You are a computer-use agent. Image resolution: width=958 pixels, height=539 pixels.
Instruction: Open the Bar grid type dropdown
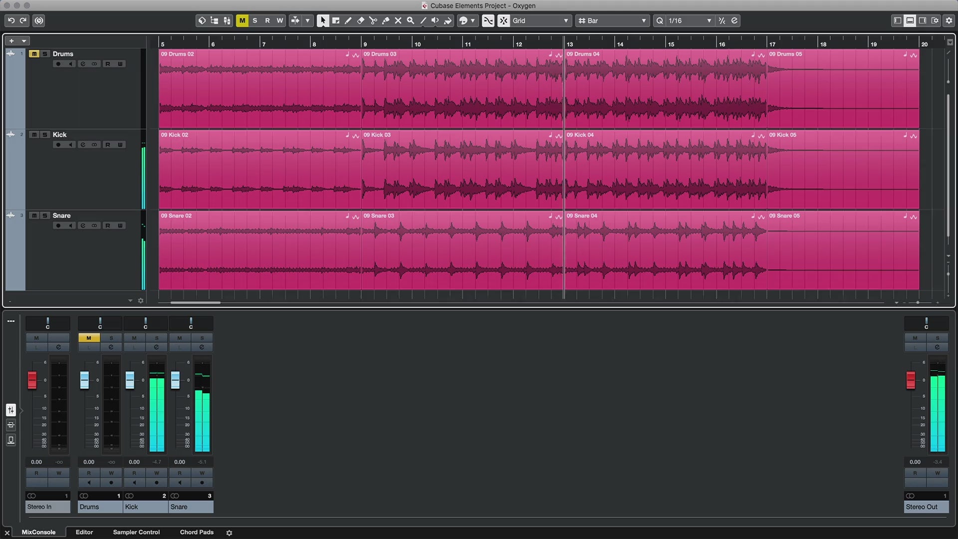pos(613,20)
